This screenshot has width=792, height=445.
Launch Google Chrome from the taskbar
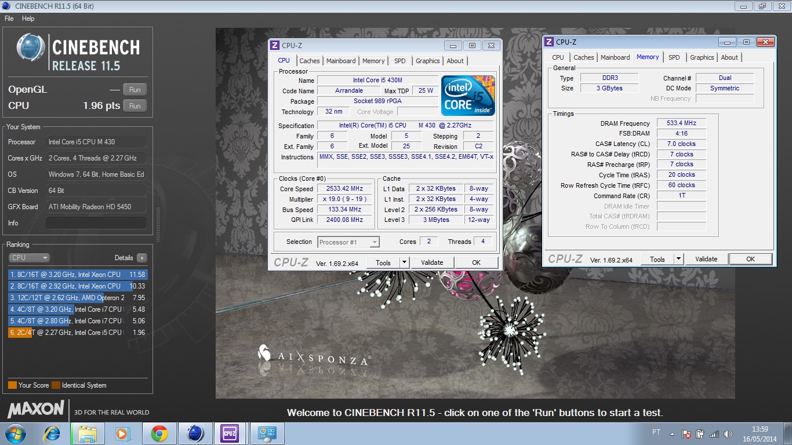[159, 433]
